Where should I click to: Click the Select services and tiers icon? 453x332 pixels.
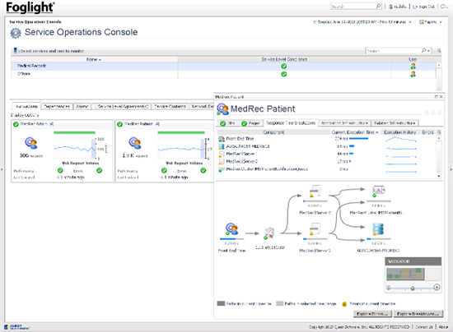coord(16,50)
